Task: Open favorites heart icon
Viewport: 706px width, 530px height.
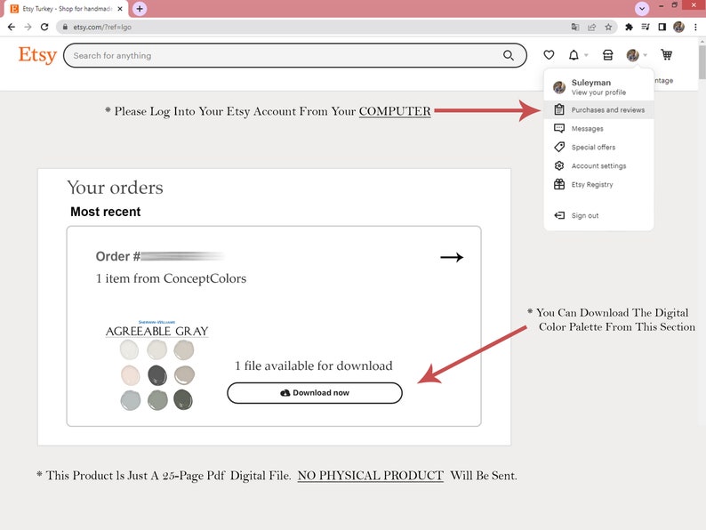Action: tap(549, 55)
